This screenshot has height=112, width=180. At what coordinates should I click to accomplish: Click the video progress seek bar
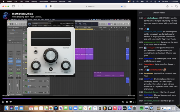69,98
